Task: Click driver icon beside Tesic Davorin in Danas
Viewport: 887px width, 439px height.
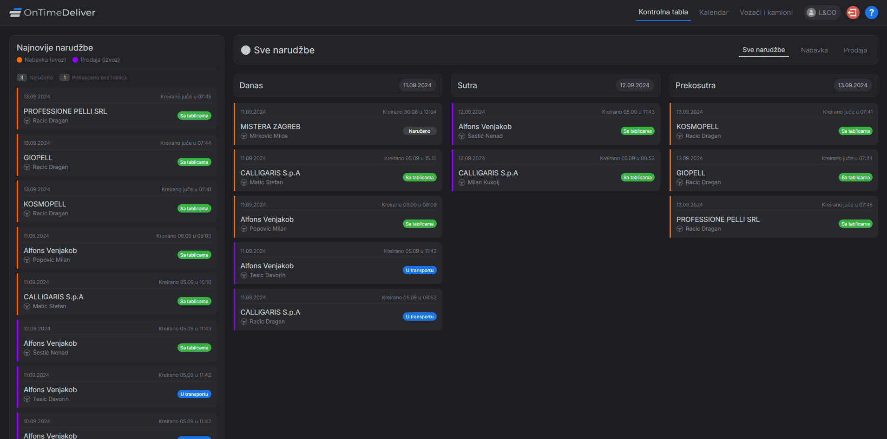Action: 244,275
